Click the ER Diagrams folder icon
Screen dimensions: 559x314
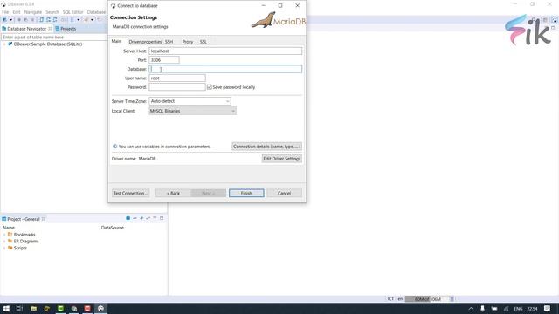10,241
